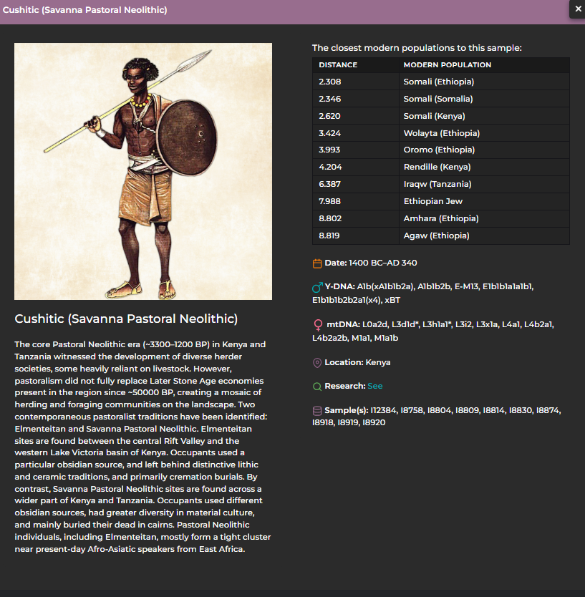The image size is (585, 597).
Task: Click the distance value 8.802
Action: pyautogui.click(x=330, y=218)
